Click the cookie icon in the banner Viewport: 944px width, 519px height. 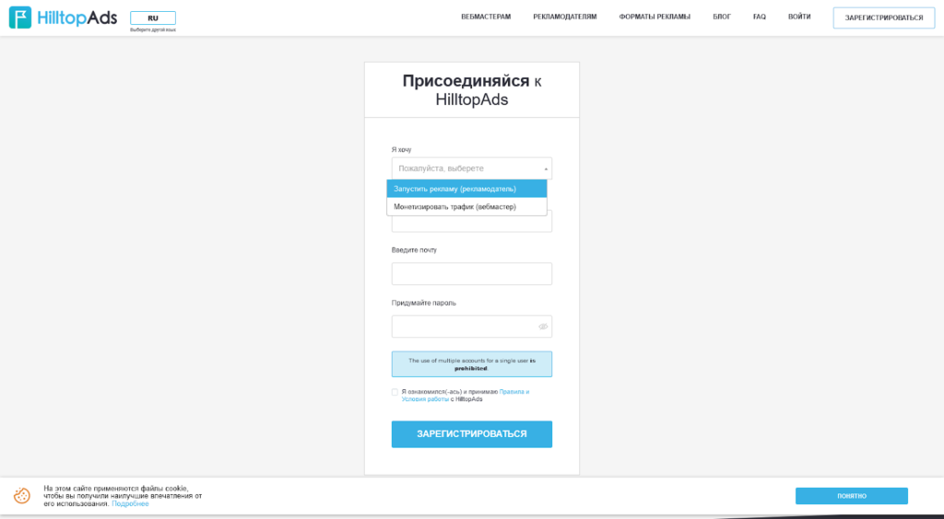click(x=22, y=496)
